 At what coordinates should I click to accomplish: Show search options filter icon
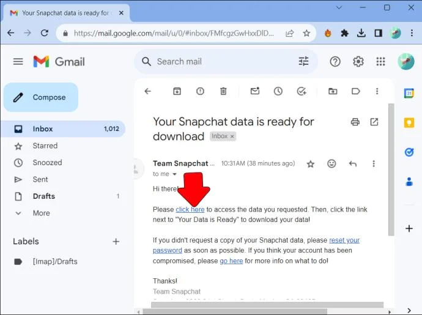(x=303, y=61)
